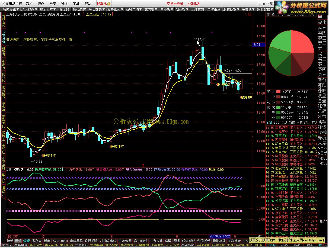Select the DDX忧 indicator tab
The height and width of the screenshot is (248, 329).
tap(143, 241)
